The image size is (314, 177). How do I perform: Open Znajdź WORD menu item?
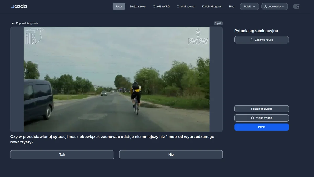161,7
